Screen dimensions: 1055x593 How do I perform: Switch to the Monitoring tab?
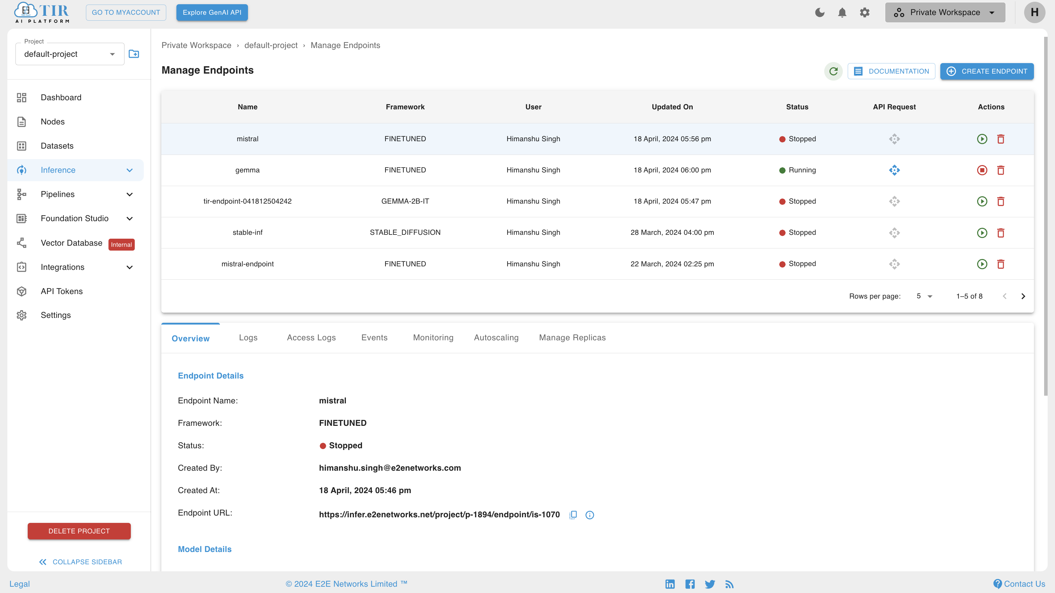tap(433, 338)
